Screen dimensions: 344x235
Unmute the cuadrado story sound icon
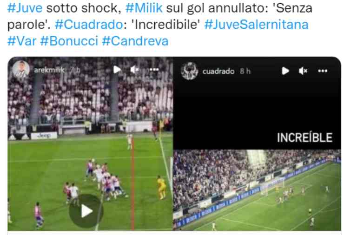point(303,71)
